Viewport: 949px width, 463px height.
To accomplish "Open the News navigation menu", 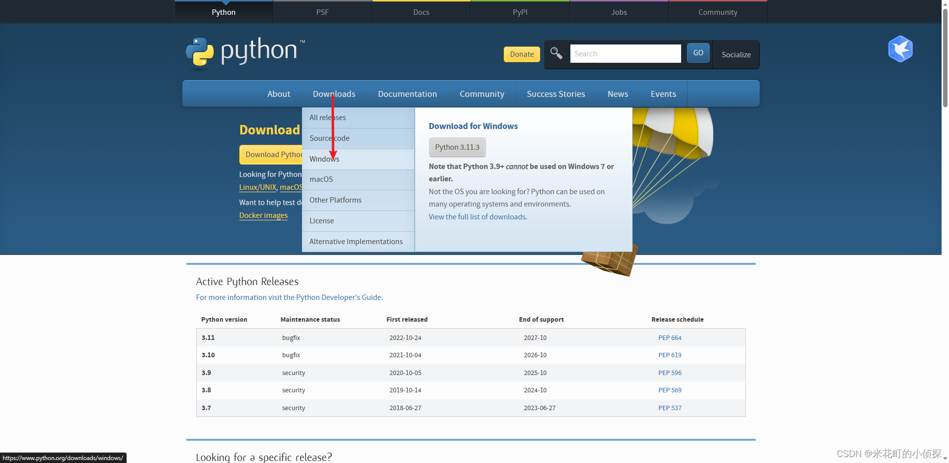I will coord(618,94).
